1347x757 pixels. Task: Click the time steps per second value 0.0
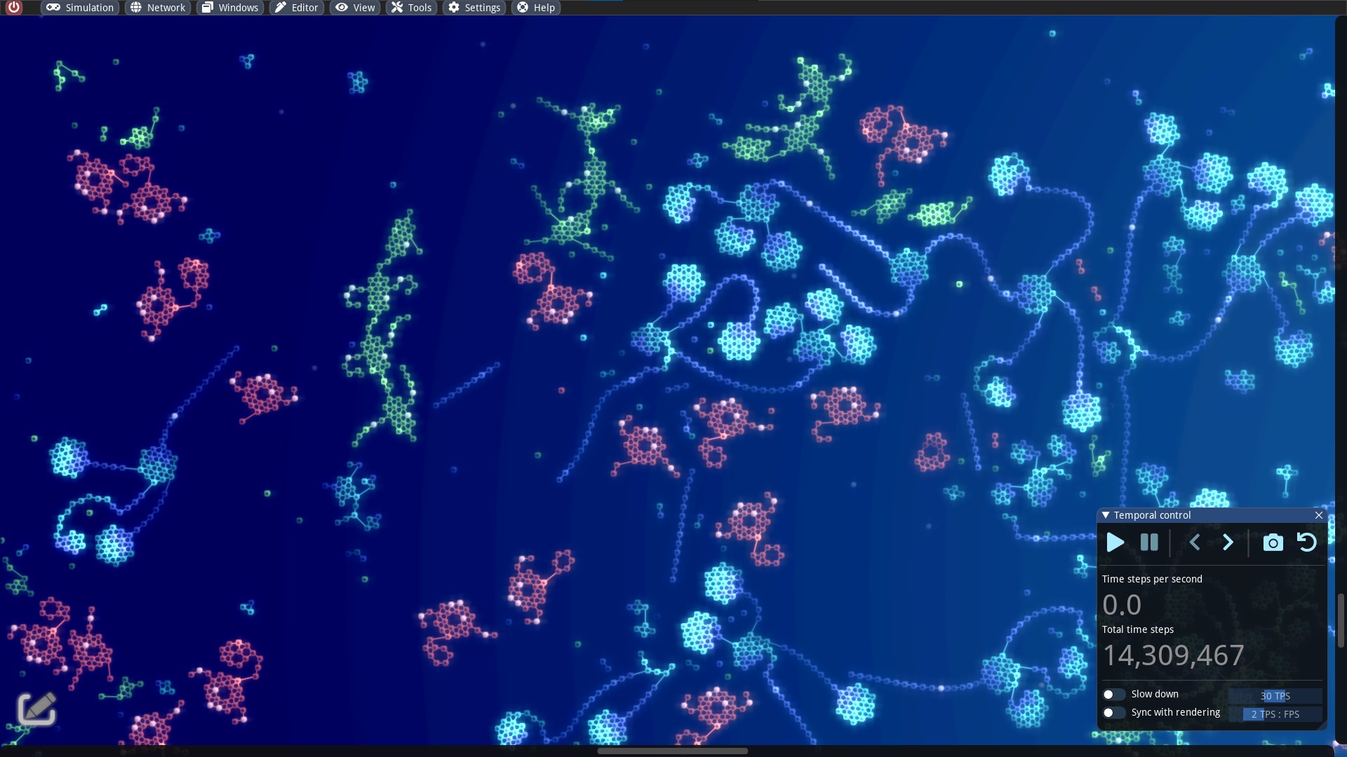click(1121, 605)
